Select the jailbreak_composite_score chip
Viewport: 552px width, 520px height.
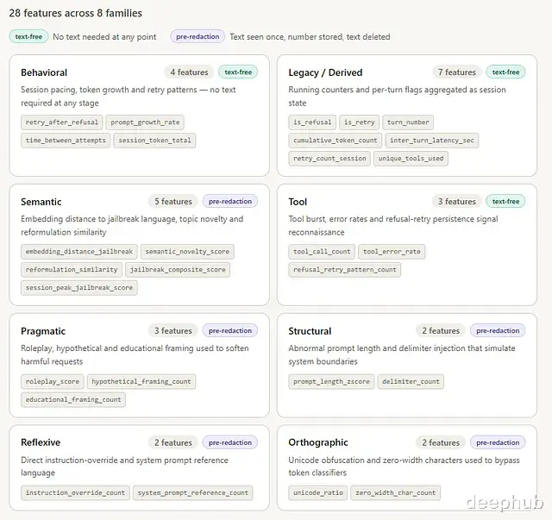(179, 270)
